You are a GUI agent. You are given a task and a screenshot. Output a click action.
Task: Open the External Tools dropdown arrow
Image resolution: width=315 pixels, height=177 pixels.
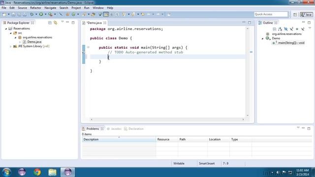(x=55, y=14)
